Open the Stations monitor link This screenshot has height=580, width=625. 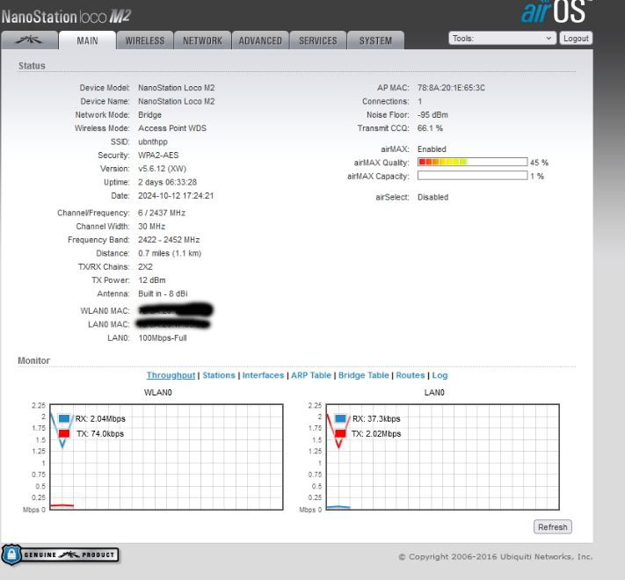tap(219, 375)
